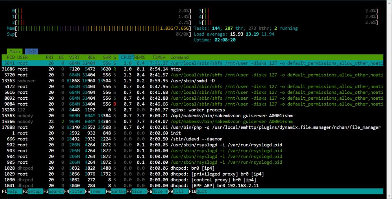
Task: Open F1 Help in function bar
Action: point(12,192)
